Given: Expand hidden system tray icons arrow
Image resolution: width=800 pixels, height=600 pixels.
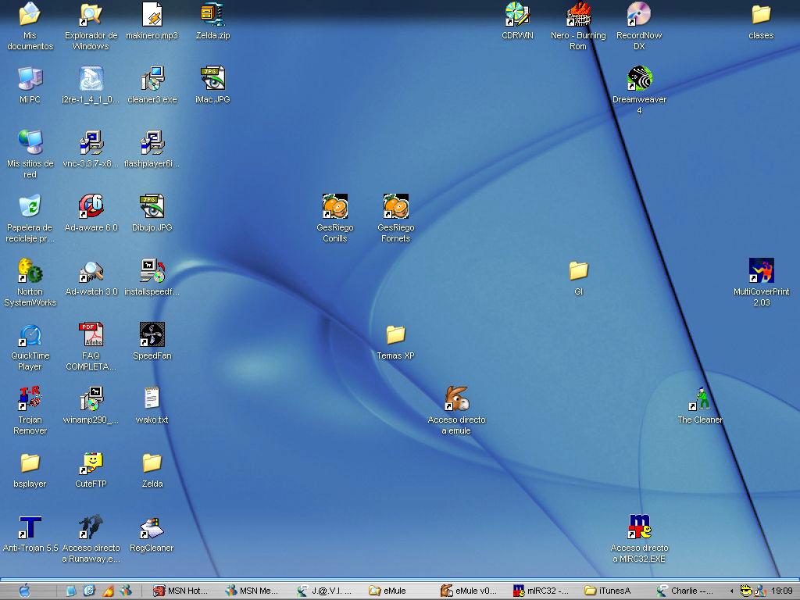Looking at the screenshot, I should coord(731,591).
